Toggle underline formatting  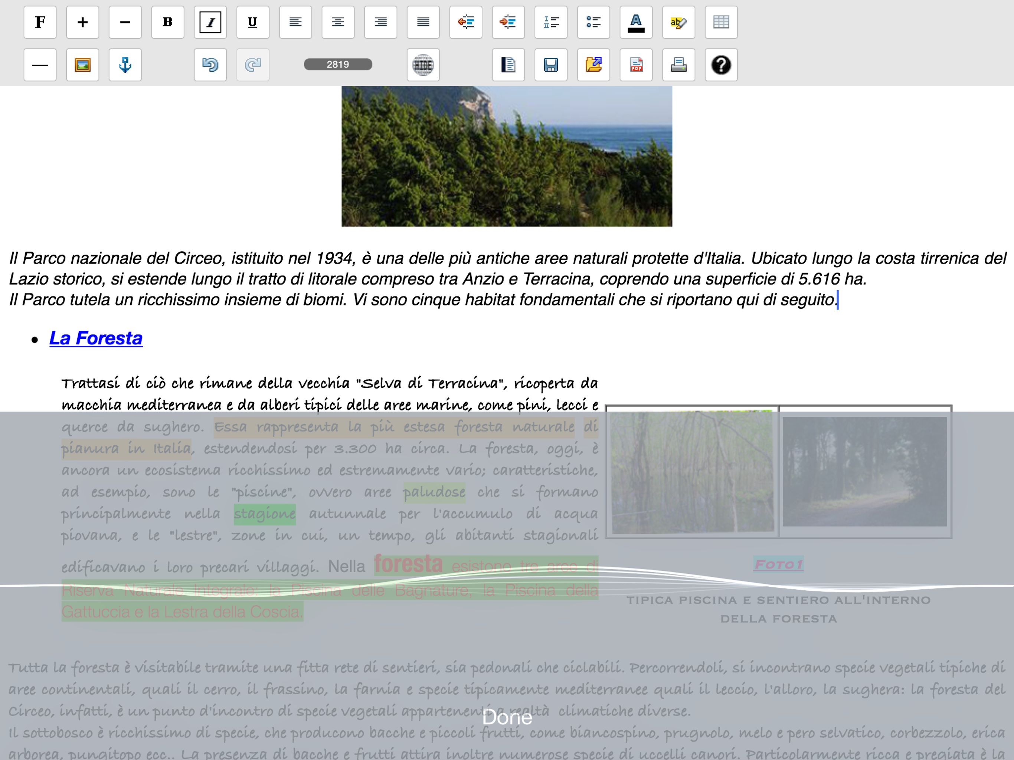pos(253,22)
